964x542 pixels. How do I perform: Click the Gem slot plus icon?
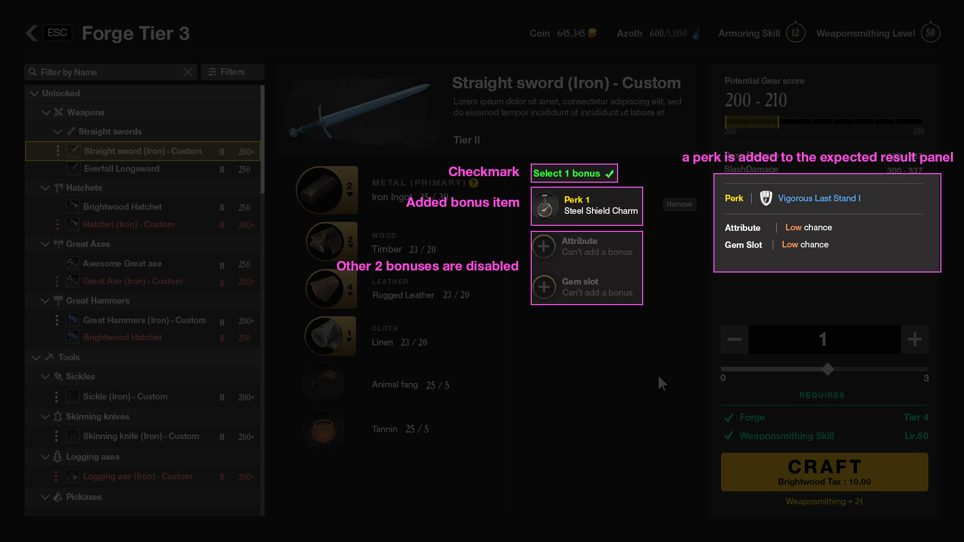pos(544,287)
